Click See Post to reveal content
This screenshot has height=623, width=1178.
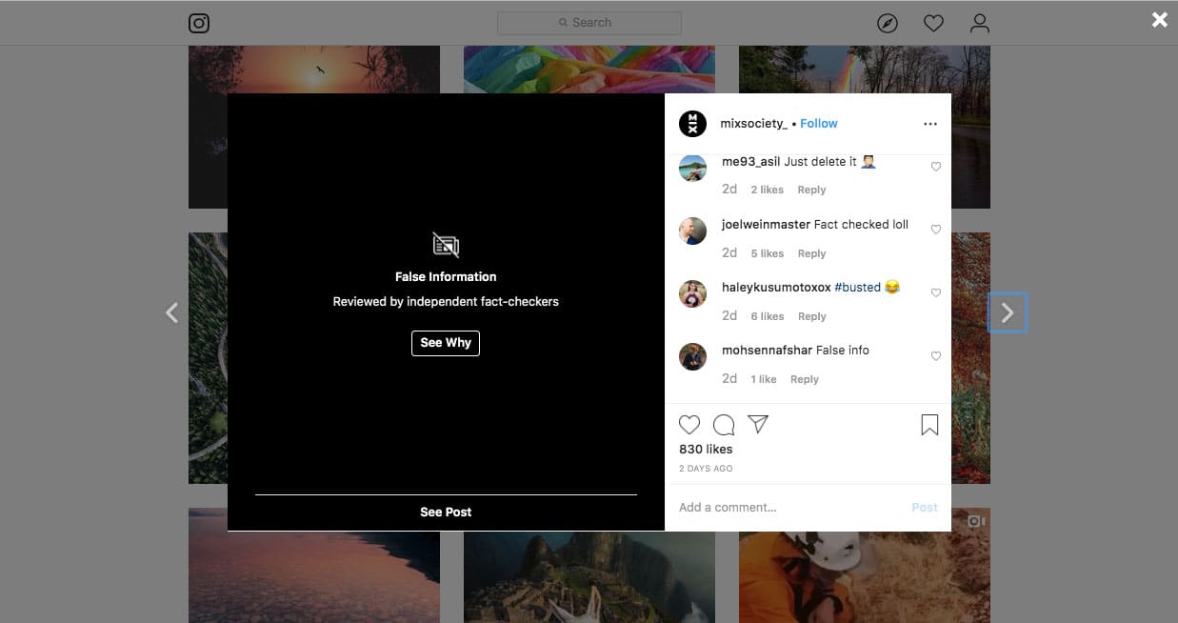[446, 512]
